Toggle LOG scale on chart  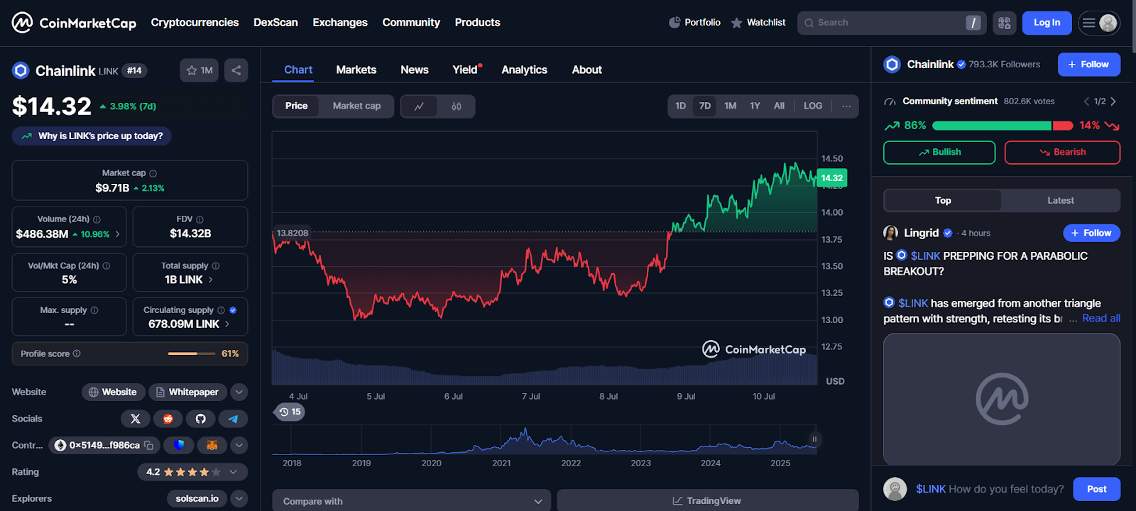813,106
